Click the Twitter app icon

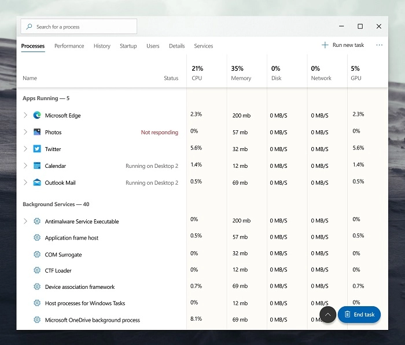coord(37,149)
